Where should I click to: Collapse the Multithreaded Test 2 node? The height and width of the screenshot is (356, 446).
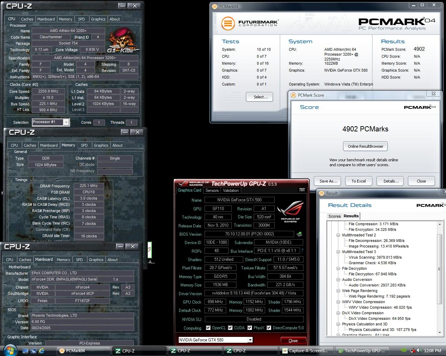[338, 235]
